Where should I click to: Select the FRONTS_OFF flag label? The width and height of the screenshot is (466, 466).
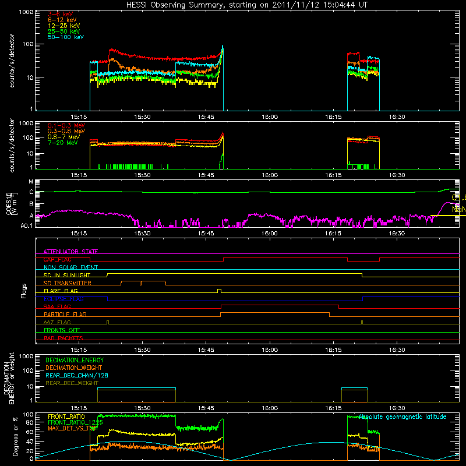click(62, 330)
